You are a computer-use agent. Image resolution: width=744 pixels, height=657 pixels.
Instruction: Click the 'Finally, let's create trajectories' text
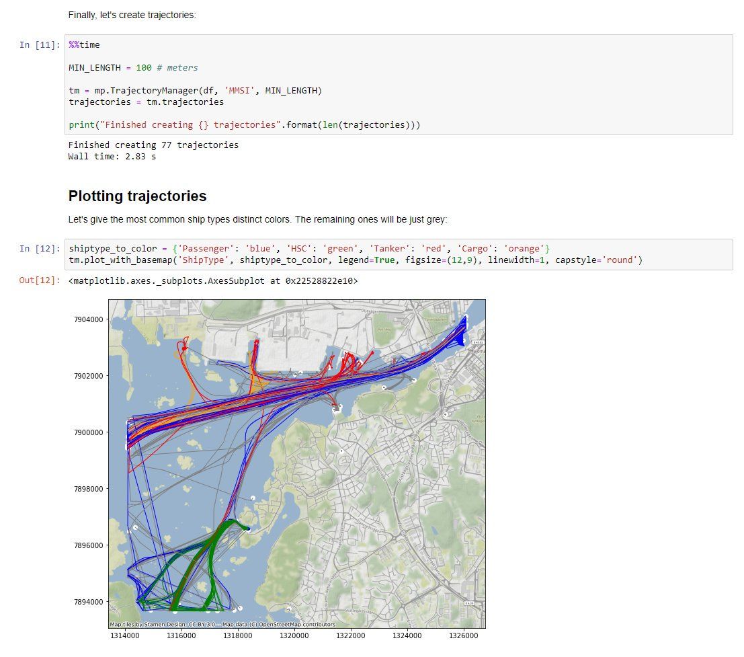tap(132, 15)
